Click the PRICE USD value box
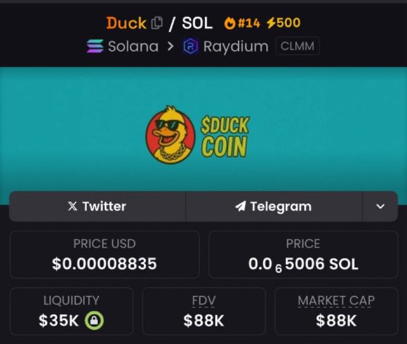 tap(105, 254)
